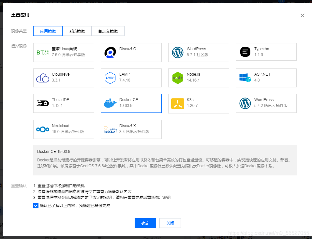Select the Docker CE 19.03.9 image
Image resolution: width=312 pixels, height=239 pixels.
(131, 103)
